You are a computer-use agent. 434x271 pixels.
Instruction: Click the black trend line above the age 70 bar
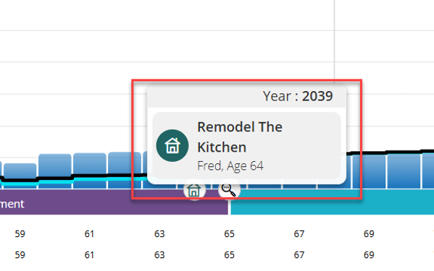click(404, 152)
